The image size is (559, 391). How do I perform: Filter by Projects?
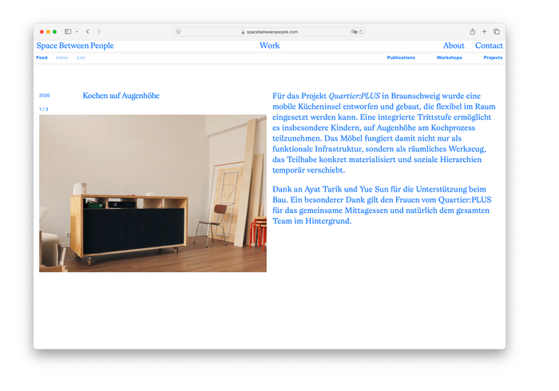click(x=493, y=57)
